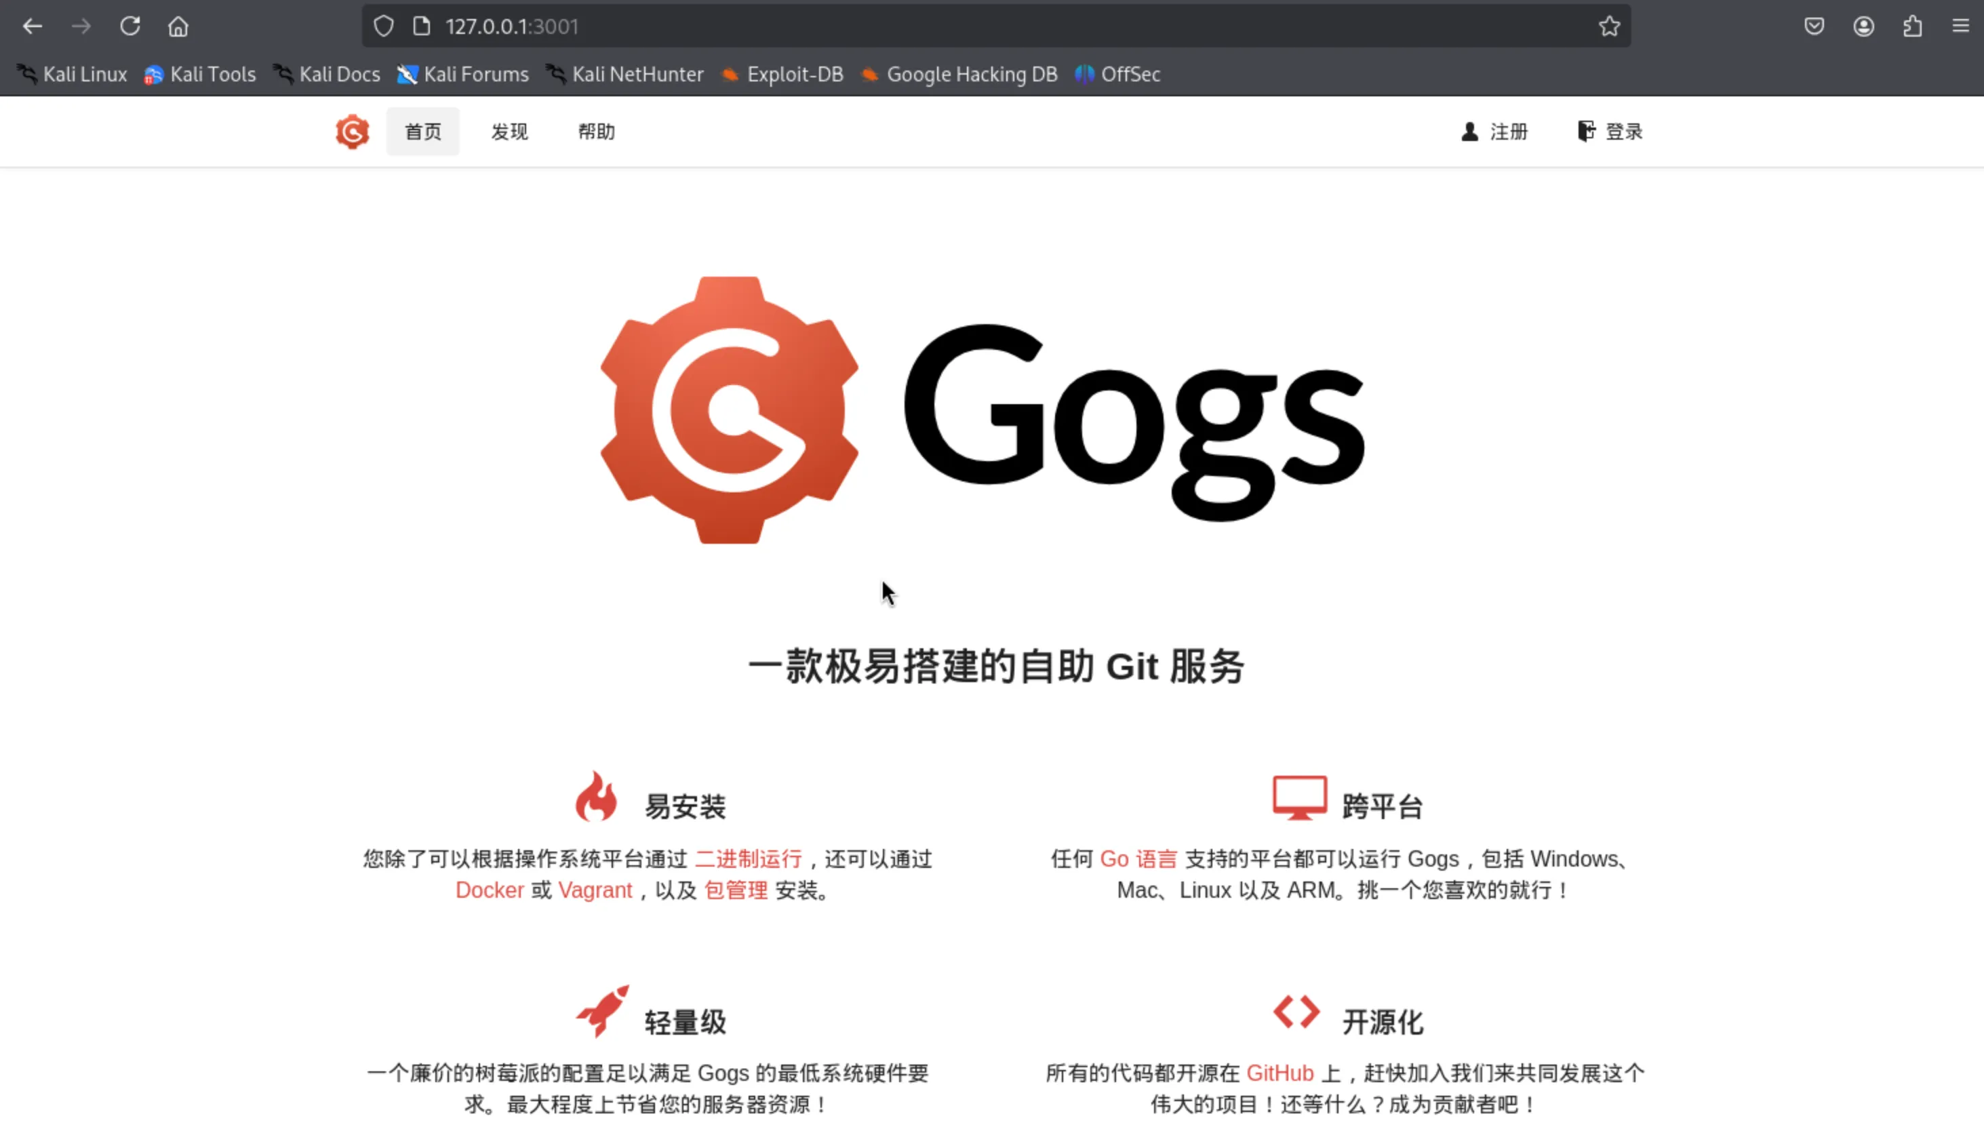Viewport: 1984px width, 1131px height.
Task: Click the 轻量级 heading text
Action: point(685,1021)
